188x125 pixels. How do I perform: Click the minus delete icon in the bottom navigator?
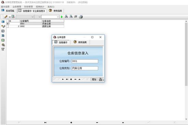97,123
